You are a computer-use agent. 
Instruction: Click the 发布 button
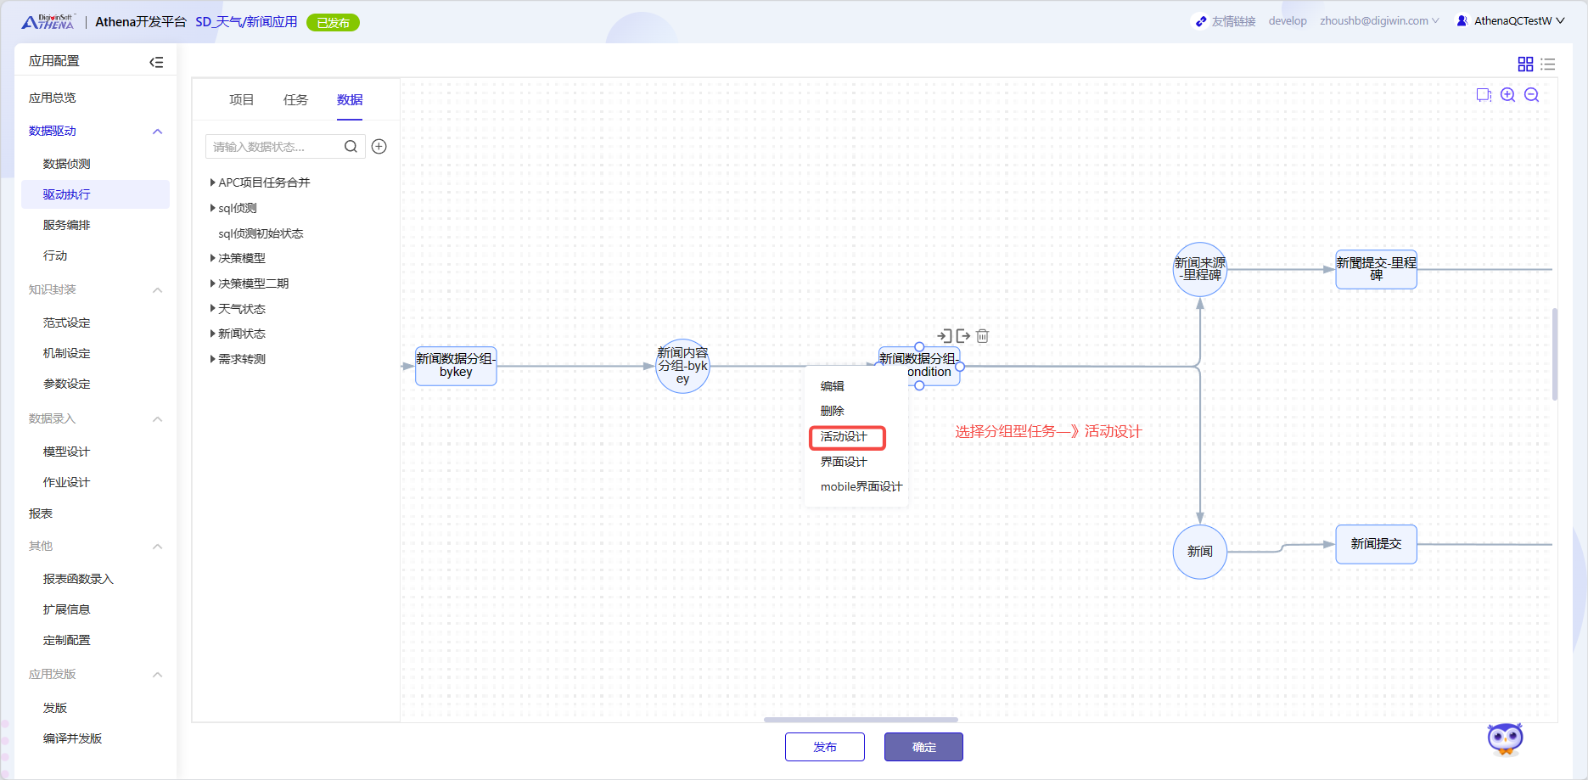pyautogui.click(x=825, y=747)
